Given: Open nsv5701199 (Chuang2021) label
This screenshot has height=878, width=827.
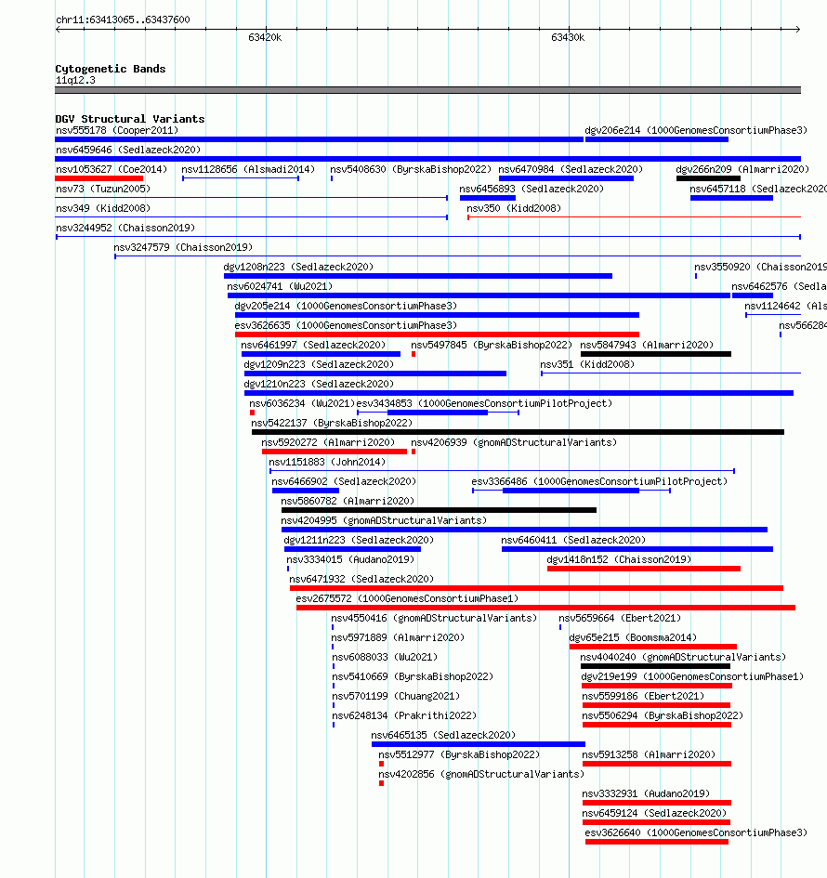Looking at the screenshot, I should (x=396, y=697).
